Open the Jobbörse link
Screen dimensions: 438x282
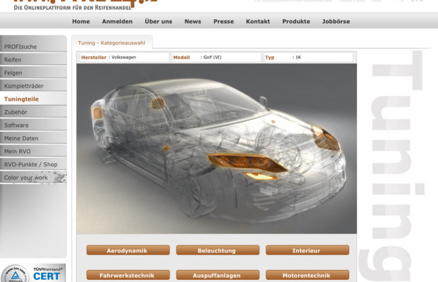tap(336, 21)
